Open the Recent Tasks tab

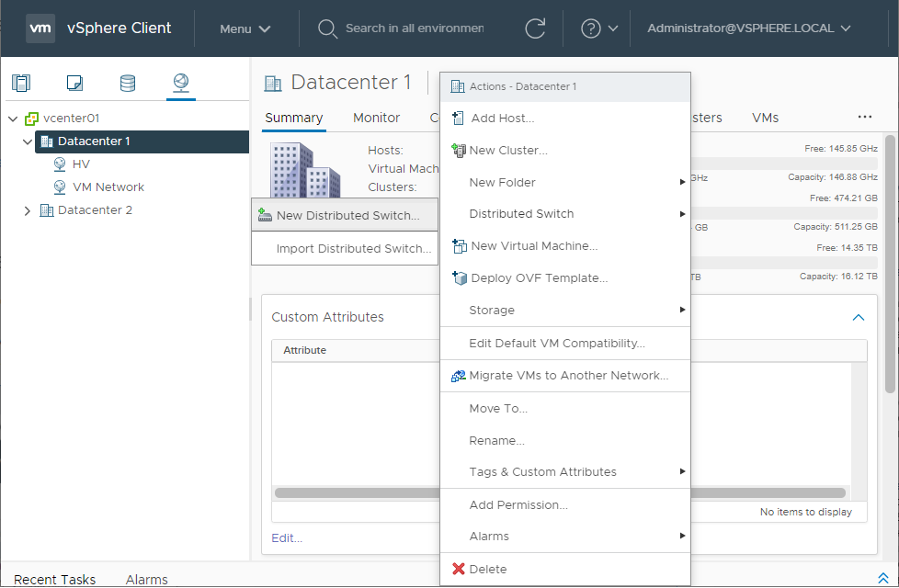point(54,580)
